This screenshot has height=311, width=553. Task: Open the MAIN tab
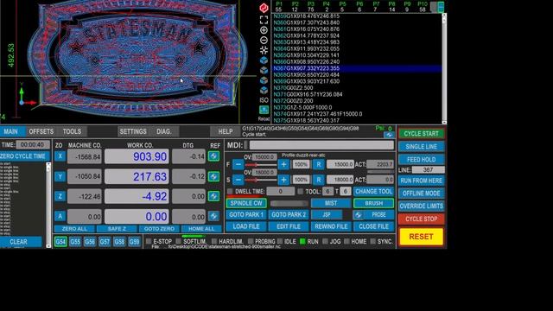click(x=11, y=131)
